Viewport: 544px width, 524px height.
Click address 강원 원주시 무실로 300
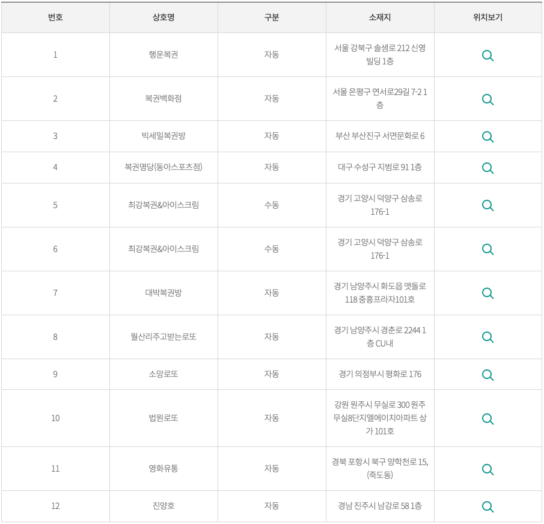click(x=380, y=418)
